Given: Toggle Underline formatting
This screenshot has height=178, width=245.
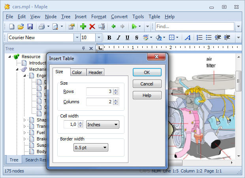Looking at the screenshot, I should [x=127, y=38].
